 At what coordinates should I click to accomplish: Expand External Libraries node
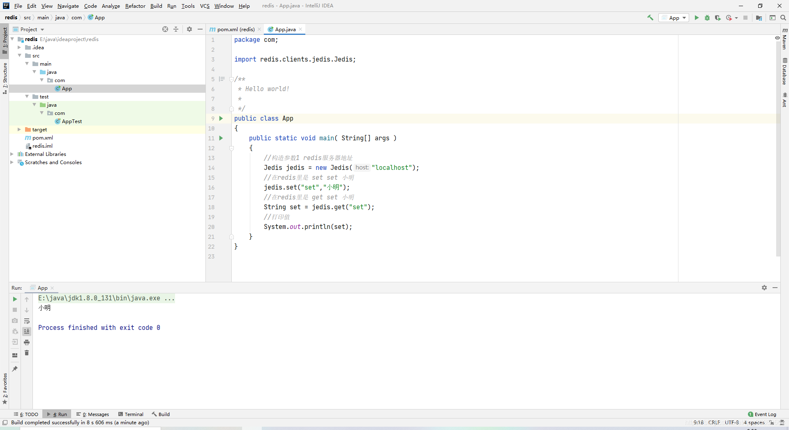(12, 154)
